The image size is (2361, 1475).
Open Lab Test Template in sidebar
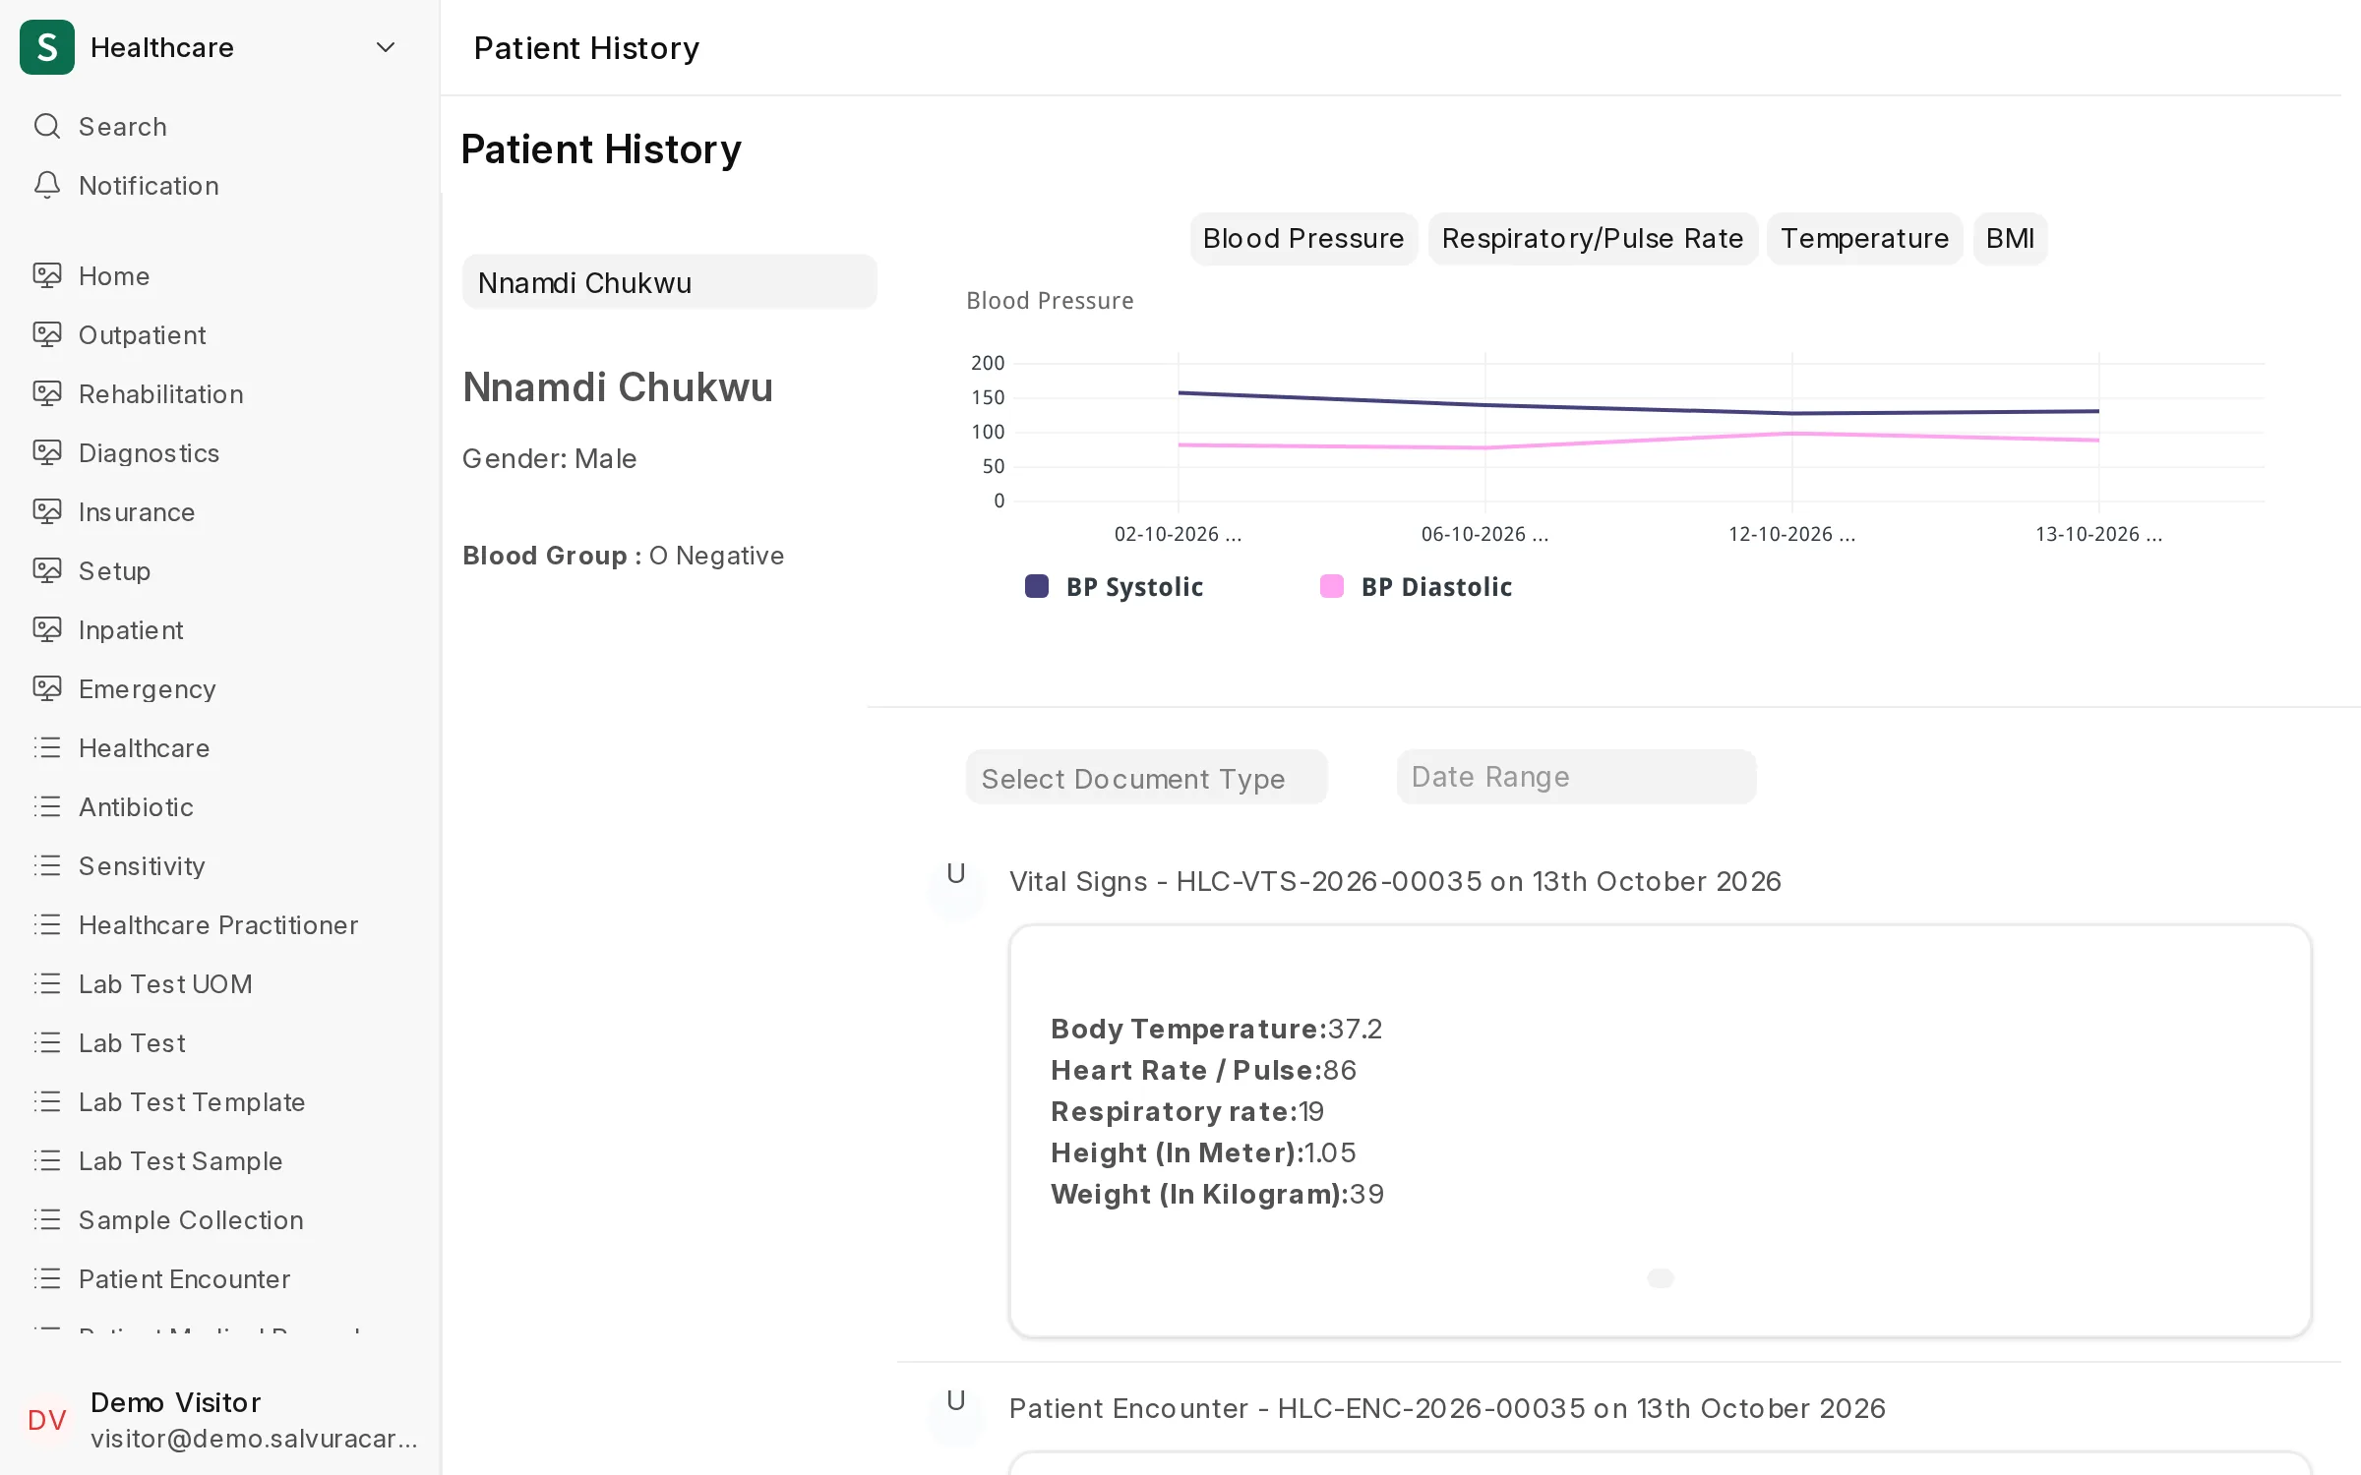coord(192,1102)
